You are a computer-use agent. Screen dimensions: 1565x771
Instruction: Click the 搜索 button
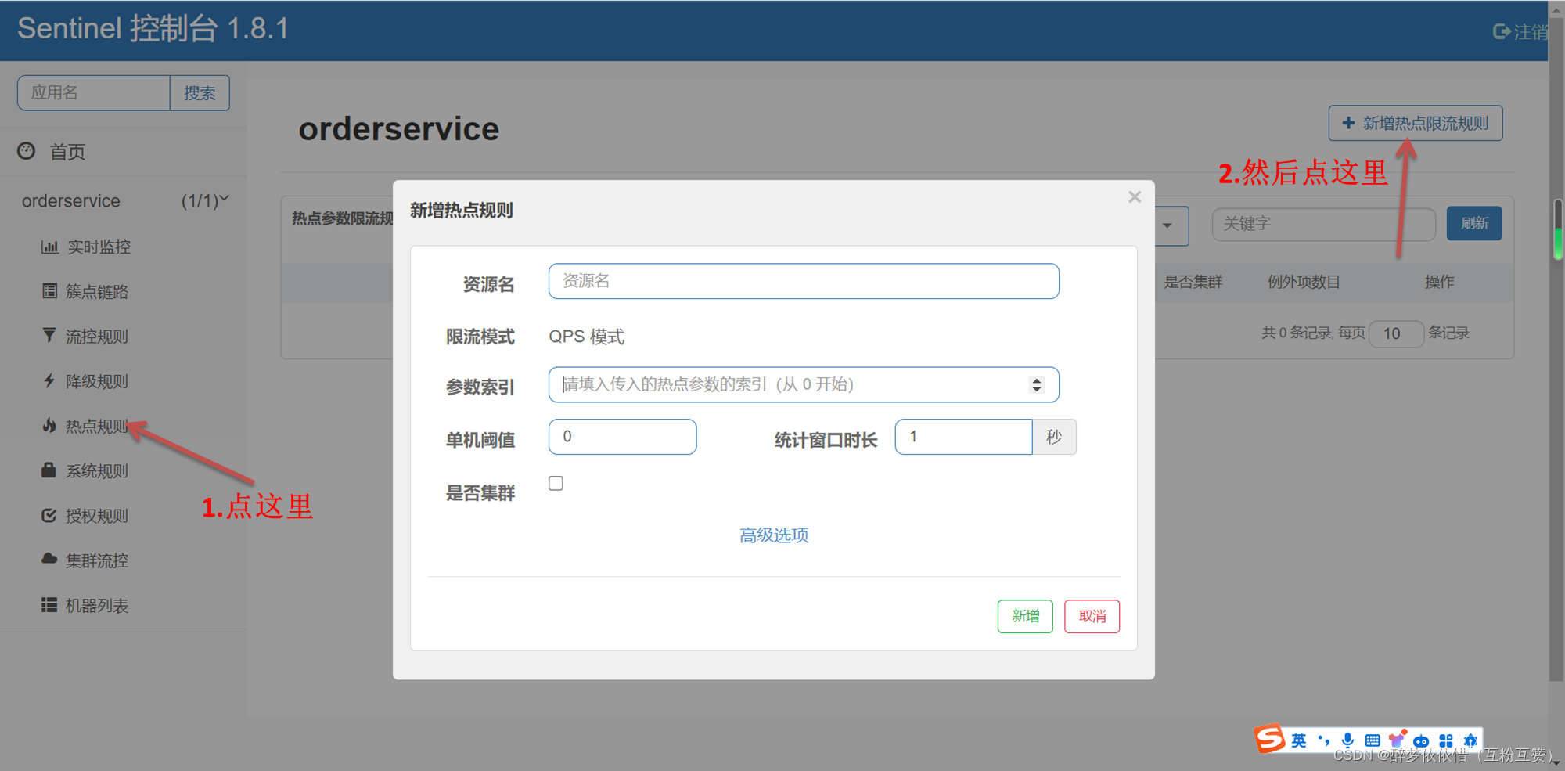pos(200,93)
